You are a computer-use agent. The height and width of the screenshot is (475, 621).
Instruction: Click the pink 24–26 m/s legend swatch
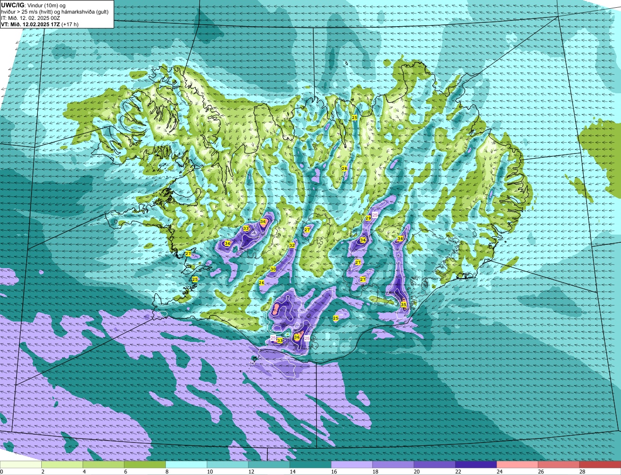[x=517, y=464]
